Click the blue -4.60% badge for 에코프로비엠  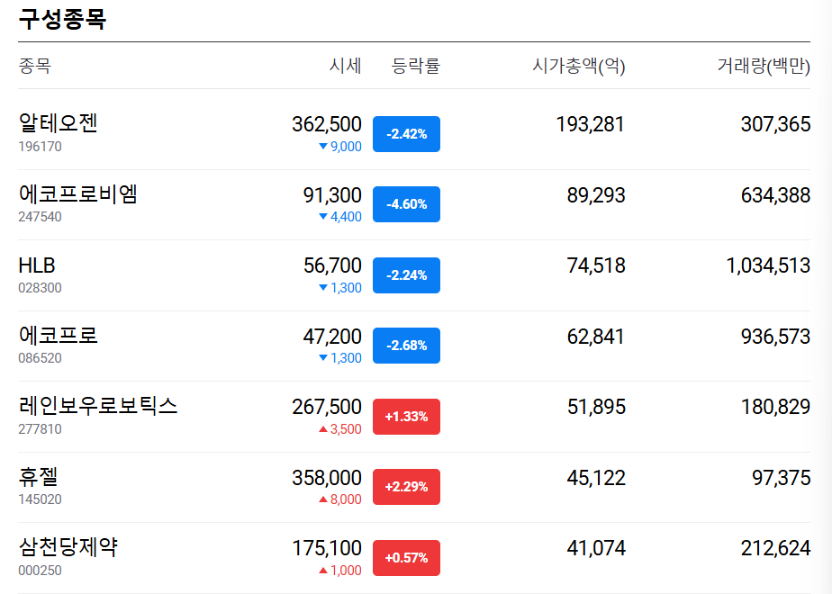click(406, 204)
